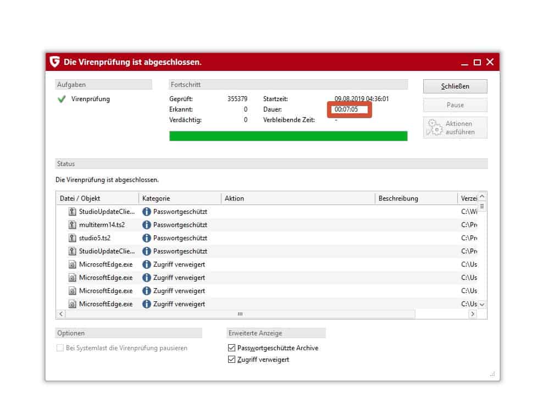This screenshot has height=414, width=554.
Task: Click the Schließen button
Action: coord(455,87)
